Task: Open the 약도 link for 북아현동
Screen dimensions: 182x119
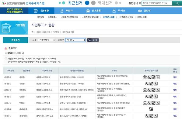Action: 175,90
